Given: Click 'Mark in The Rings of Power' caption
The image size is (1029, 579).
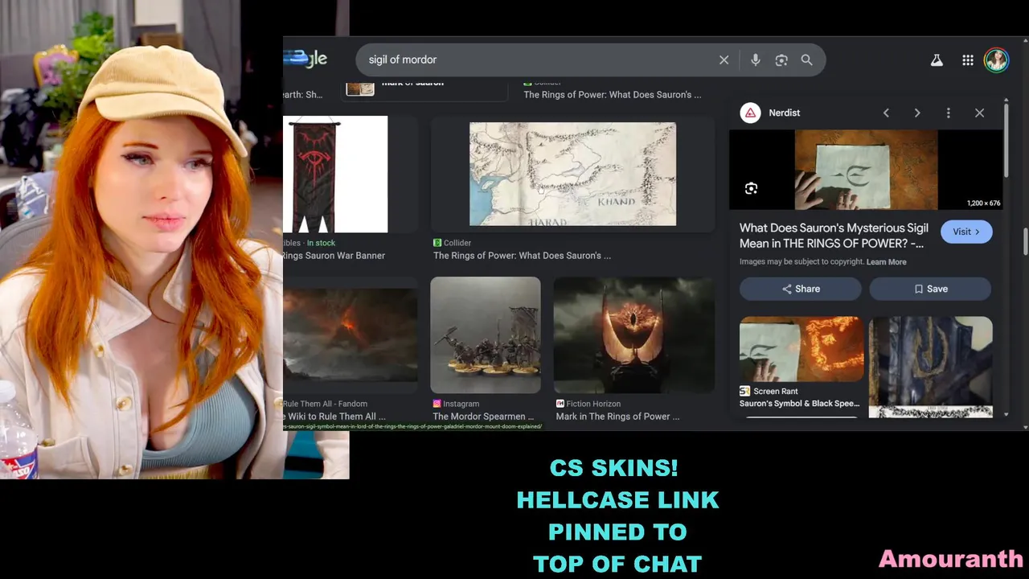Looking at the screenshot, I should click(617, 417).
